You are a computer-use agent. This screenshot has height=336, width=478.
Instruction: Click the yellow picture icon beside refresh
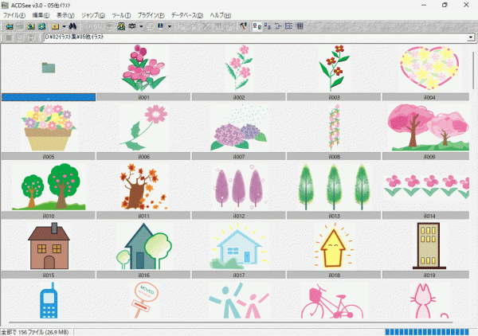31,26
